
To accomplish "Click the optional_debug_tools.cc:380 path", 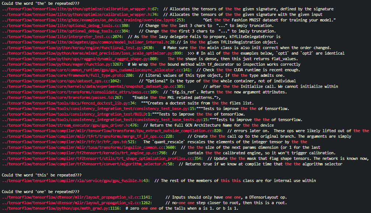I will 65,25.
